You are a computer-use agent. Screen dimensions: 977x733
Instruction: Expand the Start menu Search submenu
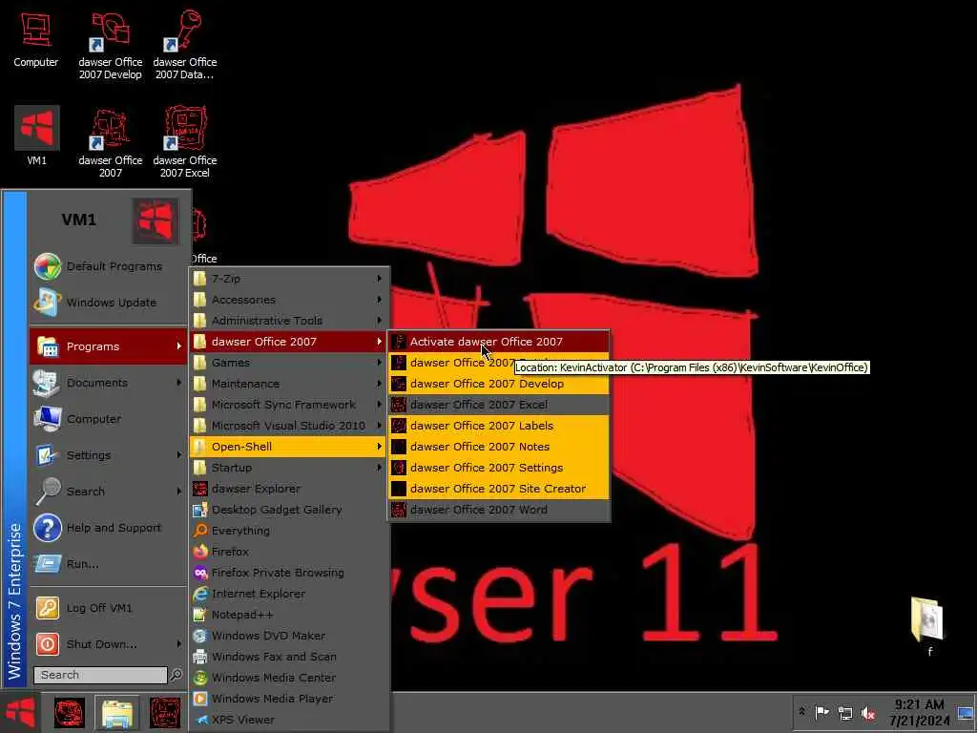point(108,492)
